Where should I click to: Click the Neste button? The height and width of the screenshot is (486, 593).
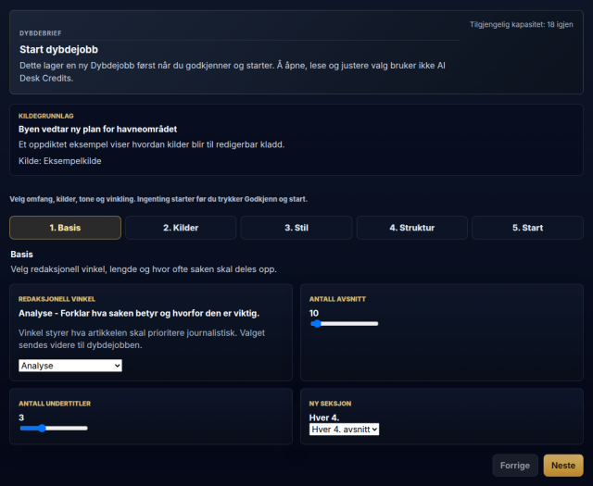pyautogui.click(x=563, y=466)
